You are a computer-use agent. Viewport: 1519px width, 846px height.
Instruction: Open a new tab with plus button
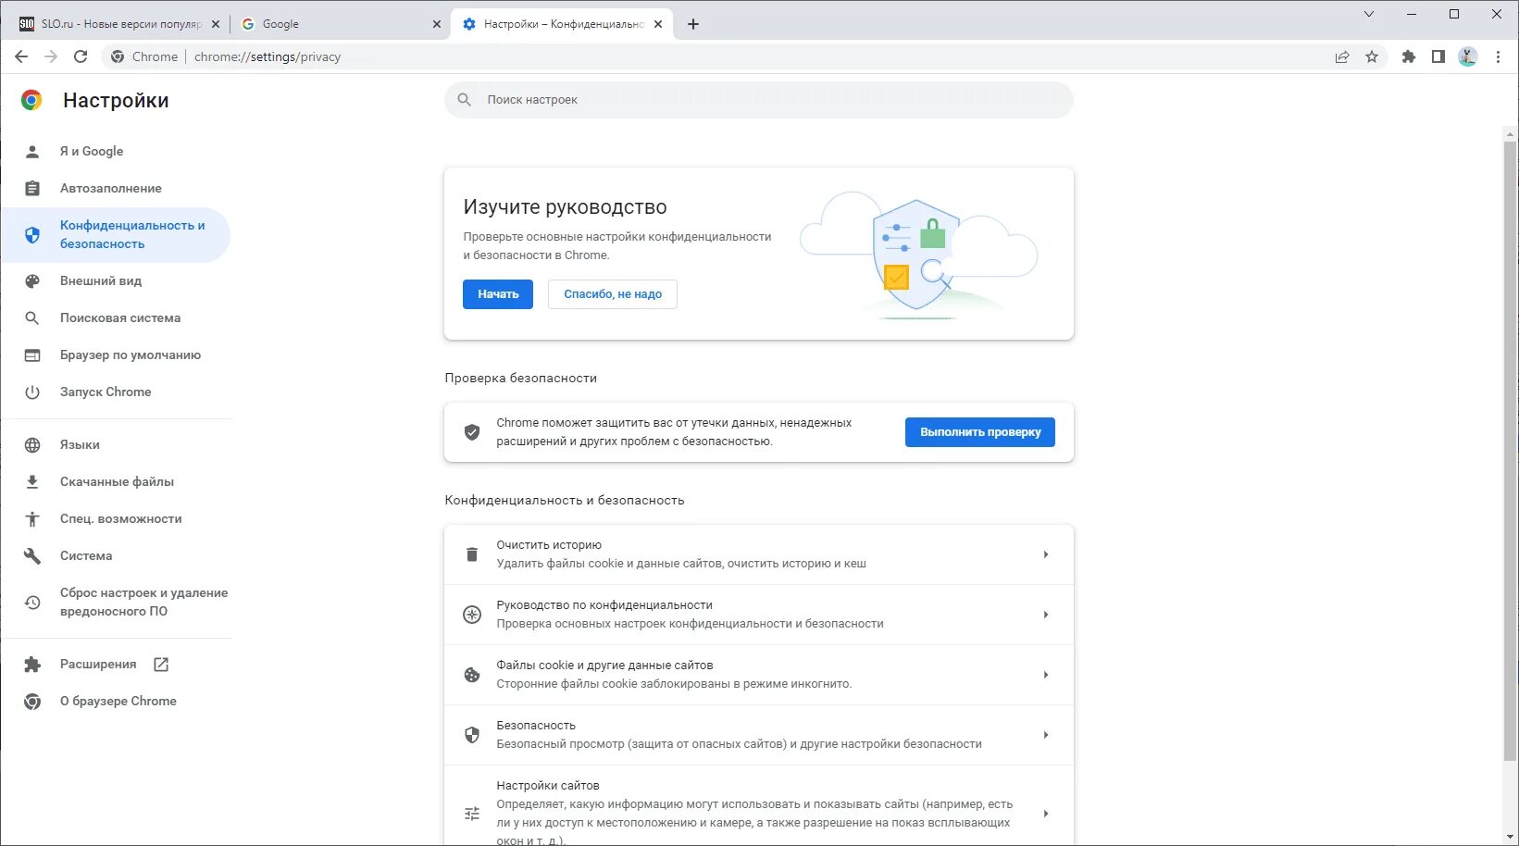pyautogui.click(x=693, y=24)
